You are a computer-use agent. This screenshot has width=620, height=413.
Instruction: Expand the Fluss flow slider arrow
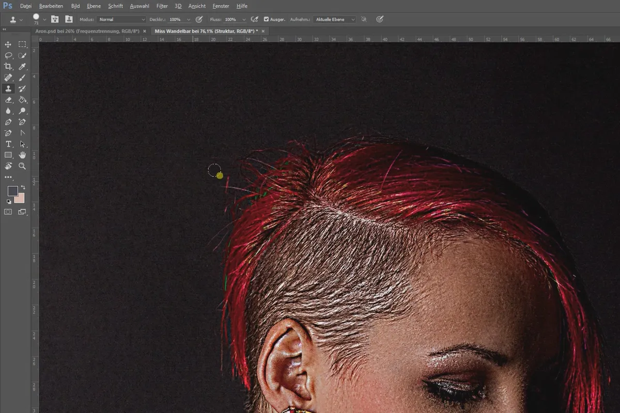point(243,19)
